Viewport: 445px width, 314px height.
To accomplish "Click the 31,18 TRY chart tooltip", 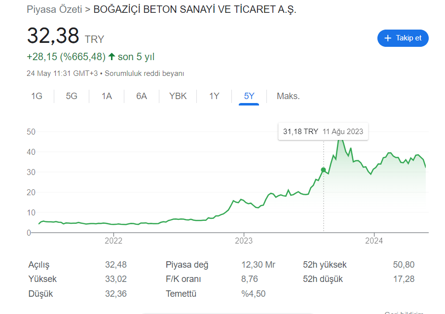I will (323, 132).
